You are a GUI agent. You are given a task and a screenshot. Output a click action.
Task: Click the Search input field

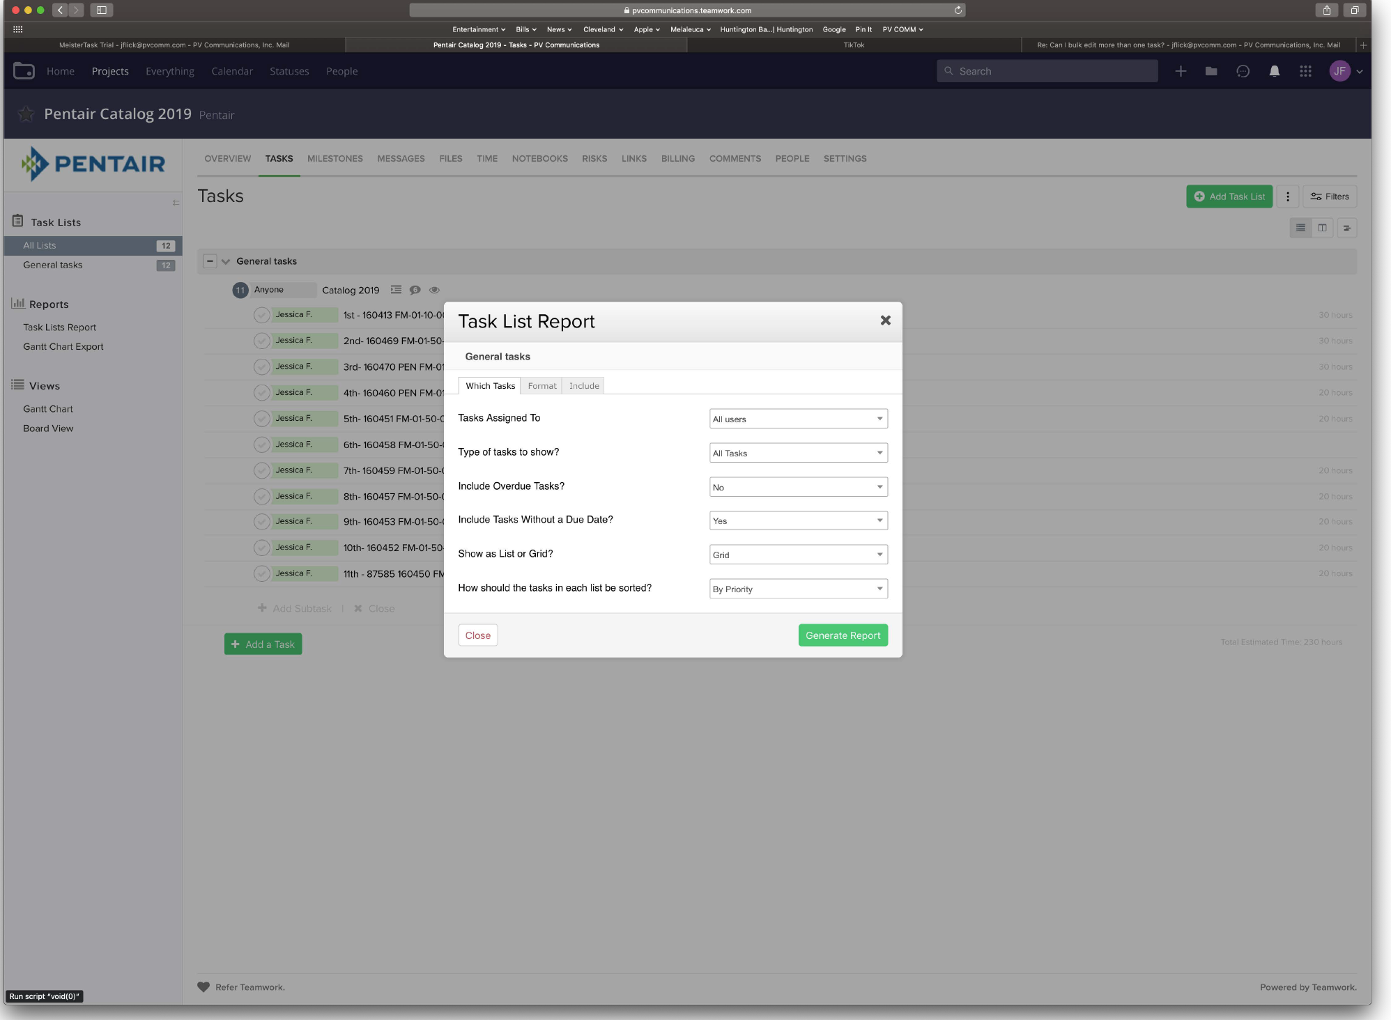point(1047,71)
